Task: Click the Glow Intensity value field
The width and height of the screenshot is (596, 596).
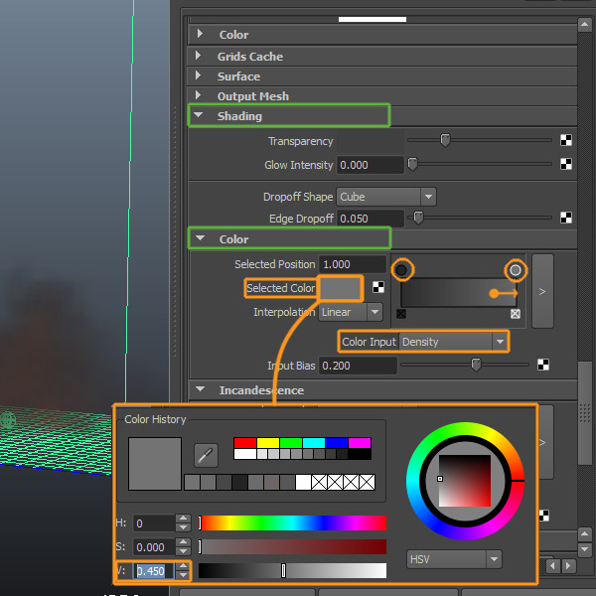Action: click(x=371, y=165)
